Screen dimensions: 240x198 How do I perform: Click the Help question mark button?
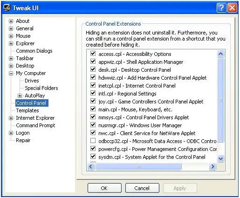coord(221,7)
